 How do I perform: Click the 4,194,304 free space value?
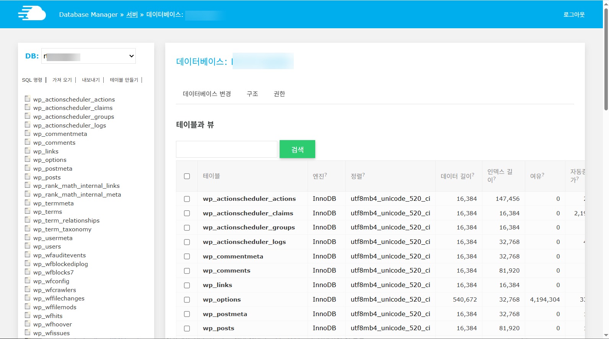click(x=545, y=300)
